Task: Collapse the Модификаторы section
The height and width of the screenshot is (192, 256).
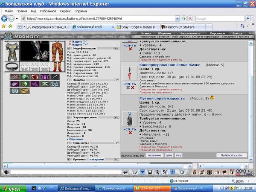Action: pyautogui.click(x=69, y=49)
